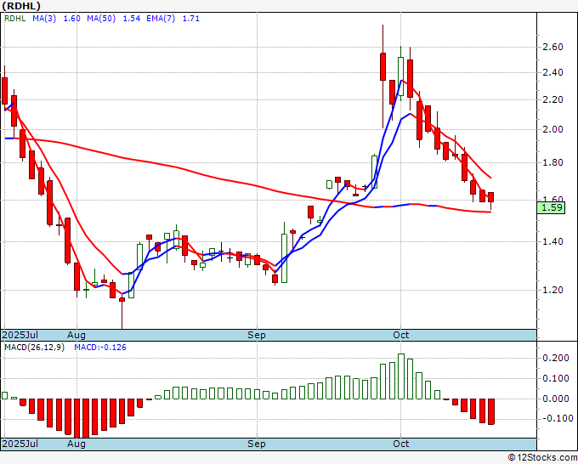Click the tallest green MACD bar at October start
This screenshot has height=464, width=578.
click(x=401, y=376)
